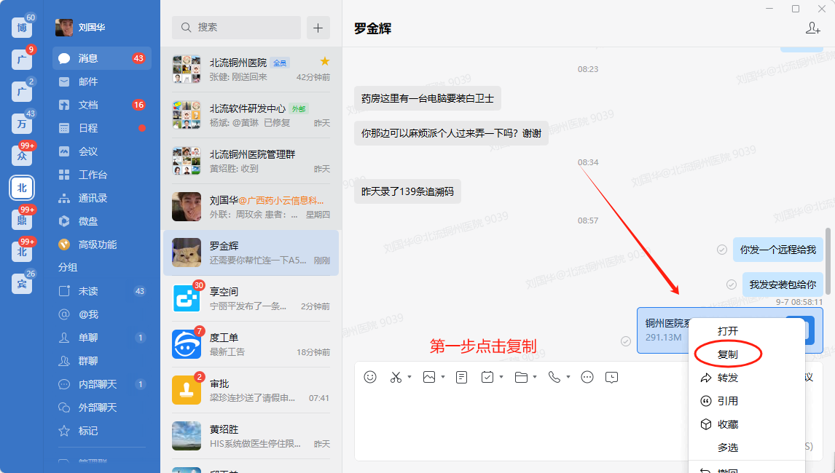
Task: Open the 享空间 conversation
Action: (x=251, y=298)
